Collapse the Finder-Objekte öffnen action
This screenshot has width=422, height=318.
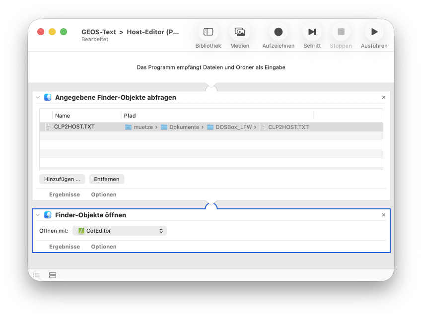click(38, 215)
